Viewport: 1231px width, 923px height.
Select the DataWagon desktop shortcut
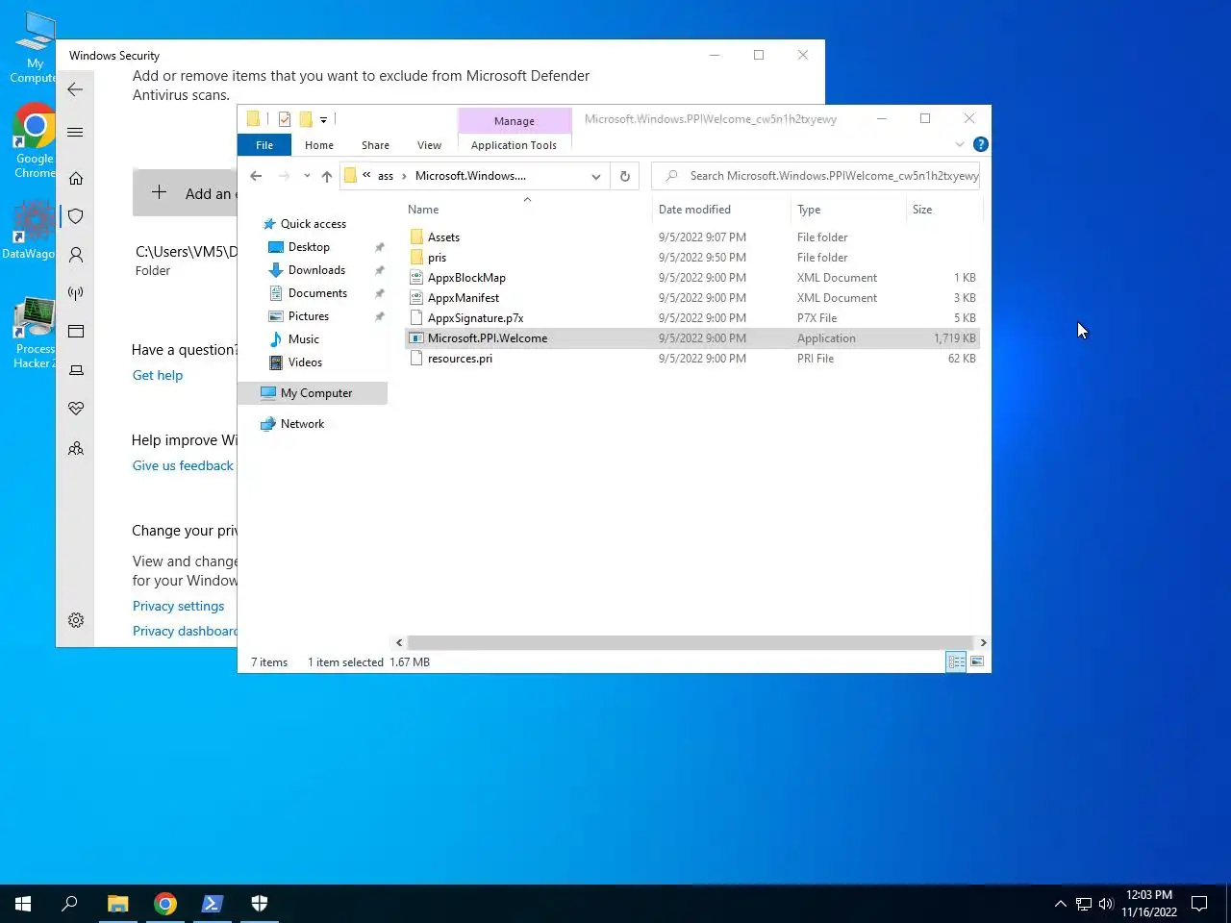click(x=29, y=231)
